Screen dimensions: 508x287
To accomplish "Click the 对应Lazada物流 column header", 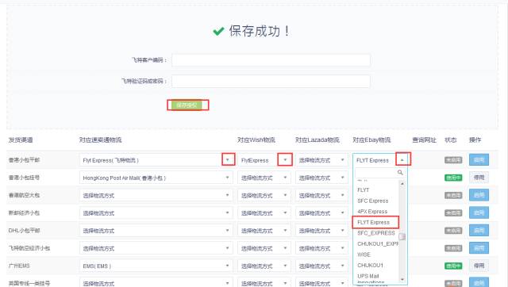I will 317,140.
